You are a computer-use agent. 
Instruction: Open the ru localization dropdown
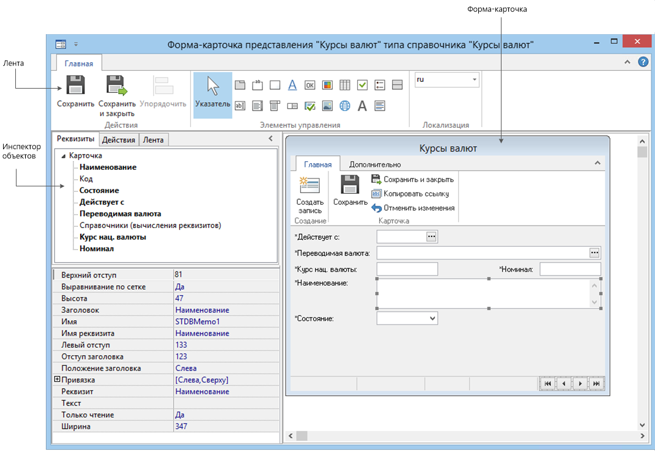tap(475, 80)
